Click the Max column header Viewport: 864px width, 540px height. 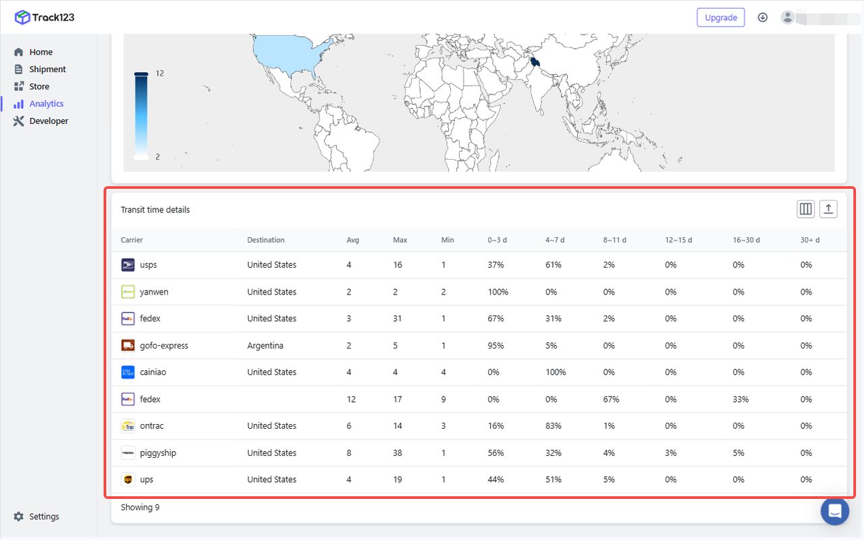click(x=400, y=240)
